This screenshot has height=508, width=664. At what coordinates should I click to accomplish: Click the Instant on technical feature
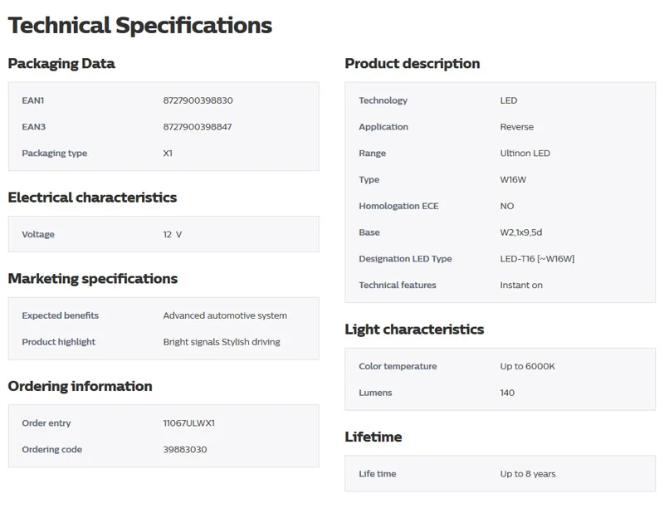pyautogui.click(x=521, y=285)
